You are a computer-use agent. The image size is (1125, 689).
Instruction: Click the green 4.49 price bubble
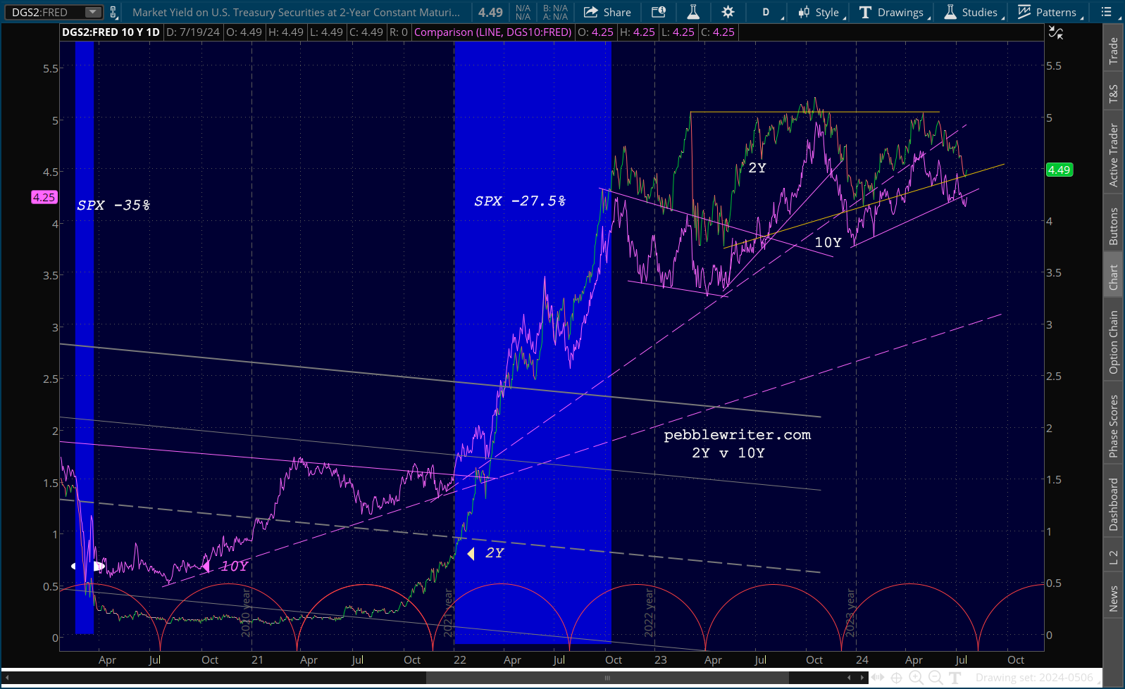1059,170
